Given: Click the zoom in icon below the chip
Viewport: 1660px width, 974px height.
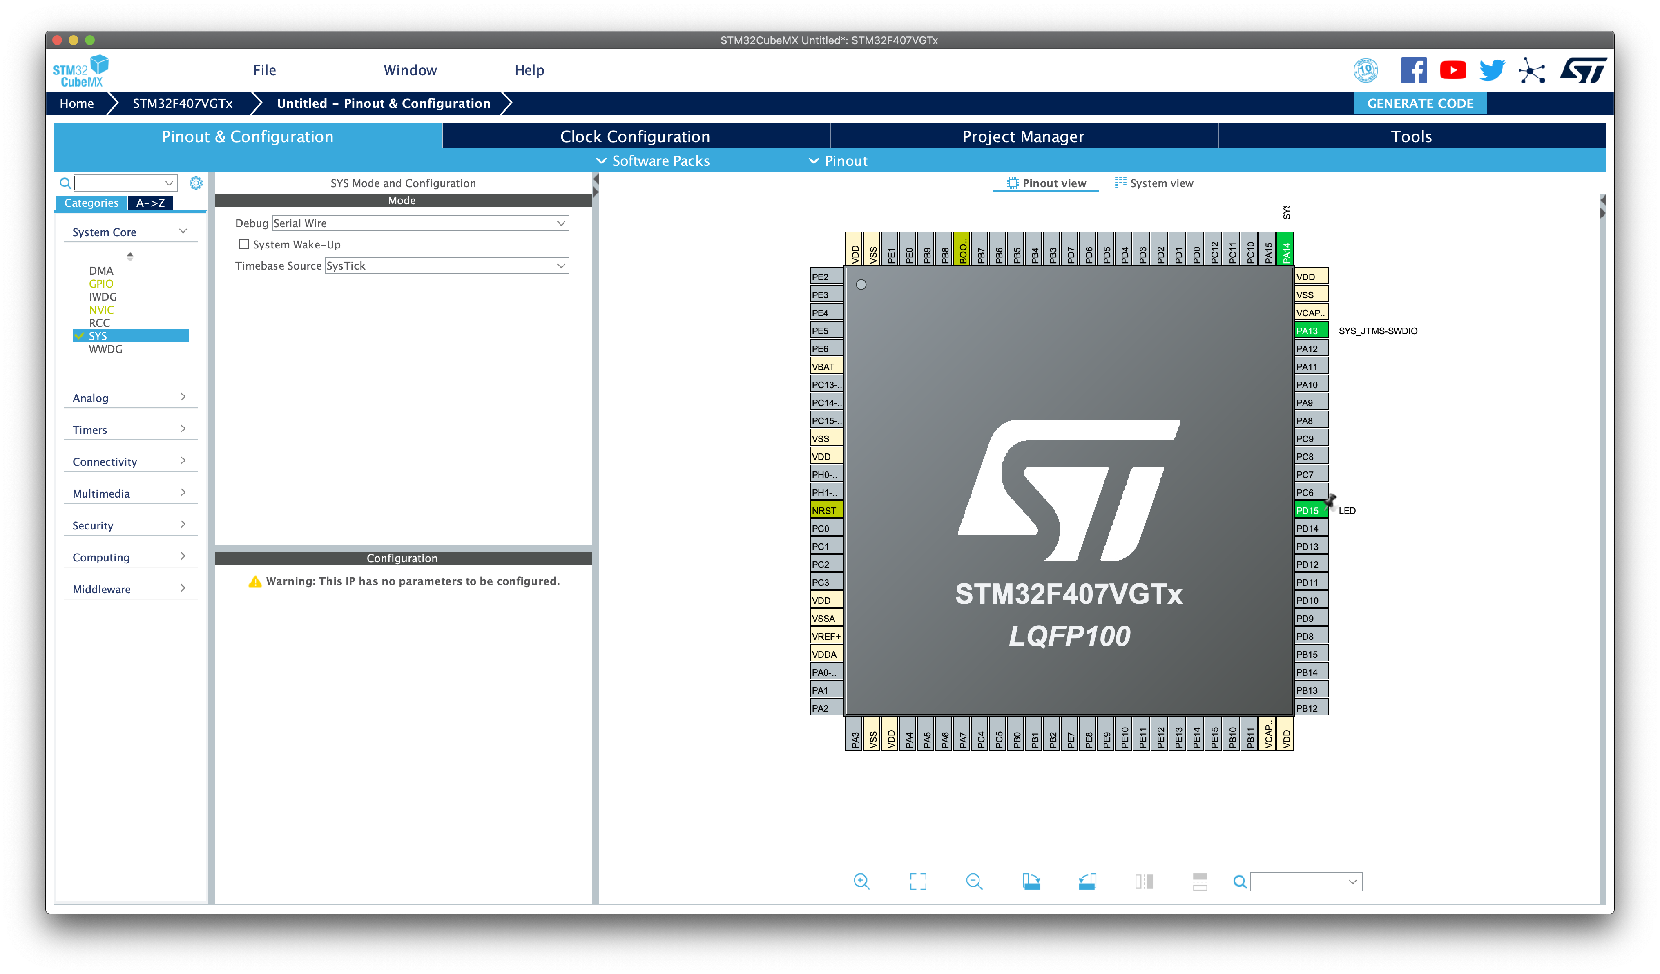Looking at the screenshot, I should pos(861,881).
